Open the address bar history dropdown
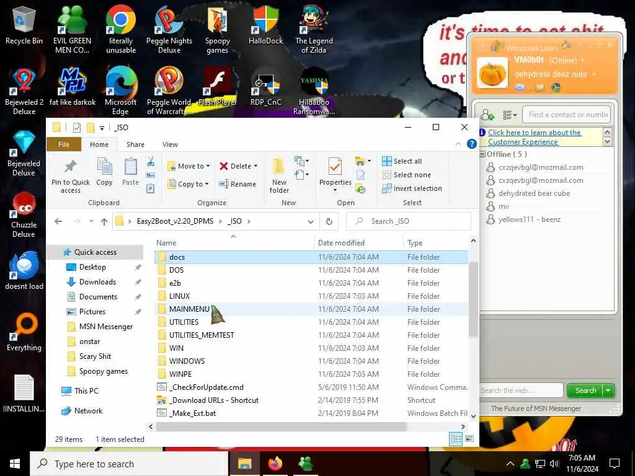The image size is (635, 476). tap(311, 221)
